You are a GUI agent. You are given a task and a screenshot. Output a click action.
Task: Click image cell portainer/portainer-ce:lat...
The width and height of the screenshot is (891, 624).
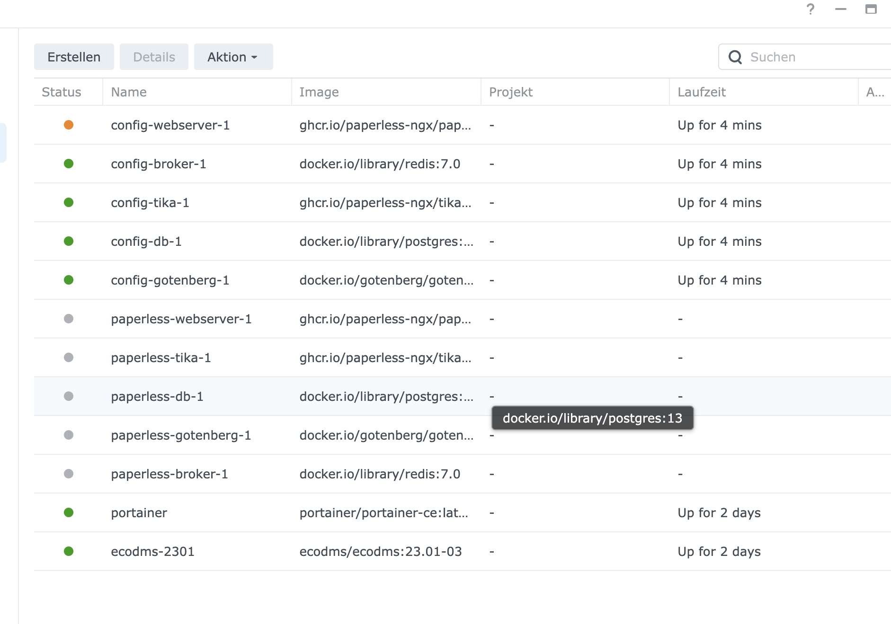[x=384, y=513]
